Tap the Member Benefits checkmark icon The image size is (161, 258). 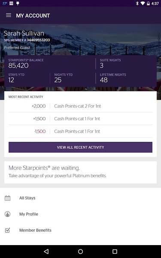point(7,230)
